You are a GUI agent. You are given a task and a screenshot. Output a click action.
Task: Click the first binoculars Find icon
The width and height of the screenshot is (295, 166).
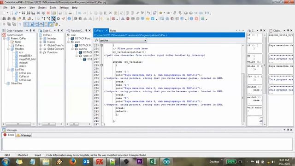[4, 18]
